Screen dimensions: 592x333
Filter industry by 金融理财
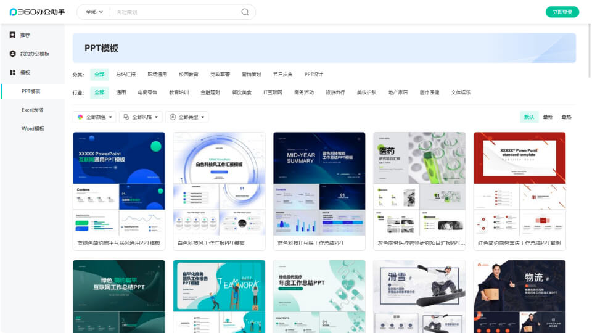click(x=210, y=92)
